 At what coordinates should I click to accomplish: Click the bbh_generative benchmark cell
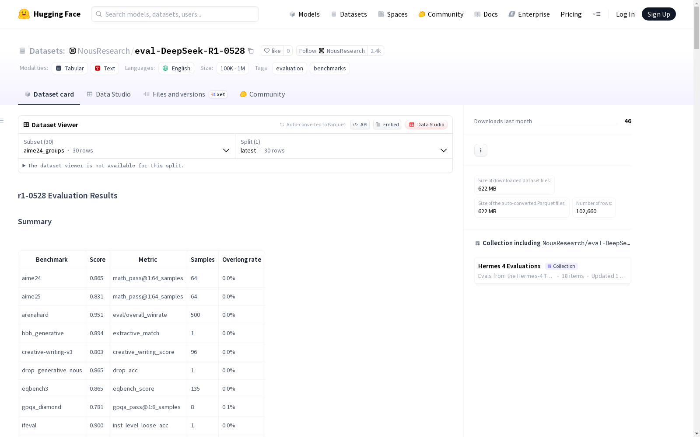coord(52,333)
